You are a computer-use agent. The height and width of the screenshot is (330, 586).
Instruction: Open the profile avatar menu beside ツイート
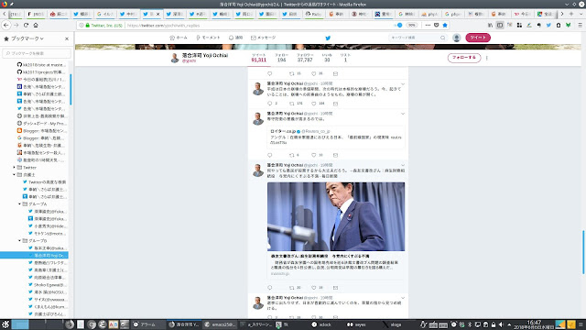click(456, 38)
